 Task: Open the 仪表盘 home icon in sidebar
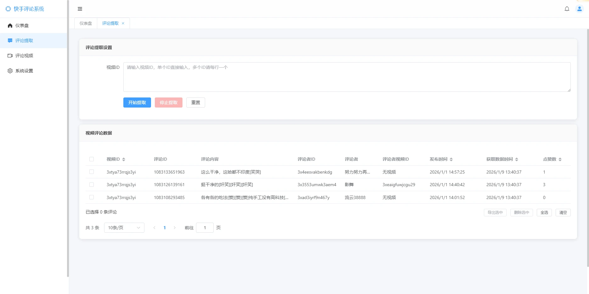tap(10, 25)
